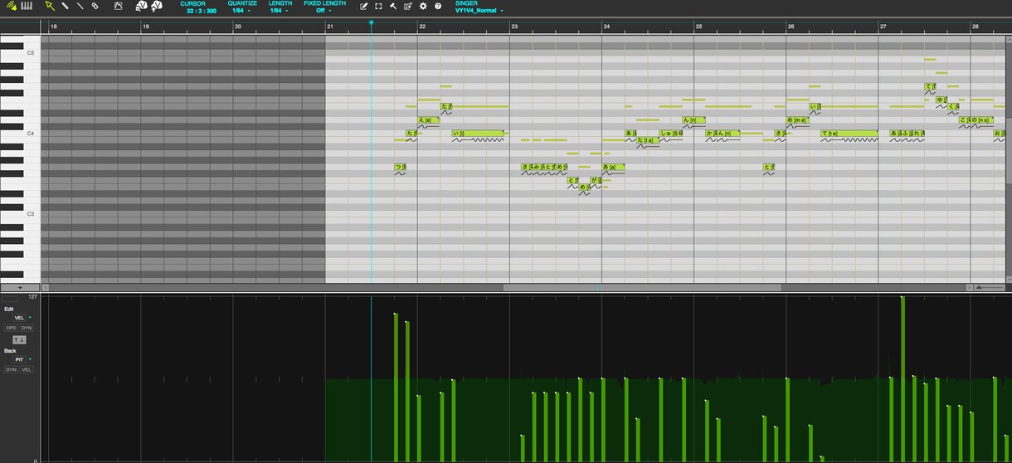This screenshot has height=463, width=1012.
Task: Open the Edit parameter VEL dropdown arrow
Action: pos(31,318)
